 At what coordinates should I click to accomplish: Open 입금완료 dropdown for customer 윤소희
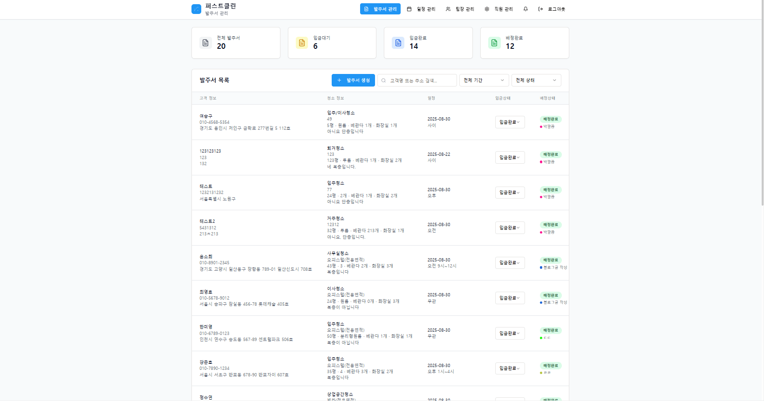pos(510,263)
